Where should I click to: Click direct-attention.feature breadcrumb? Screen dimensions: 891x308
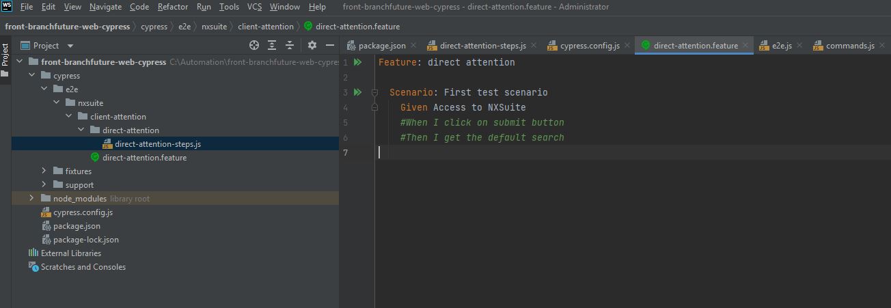point(357,27)
